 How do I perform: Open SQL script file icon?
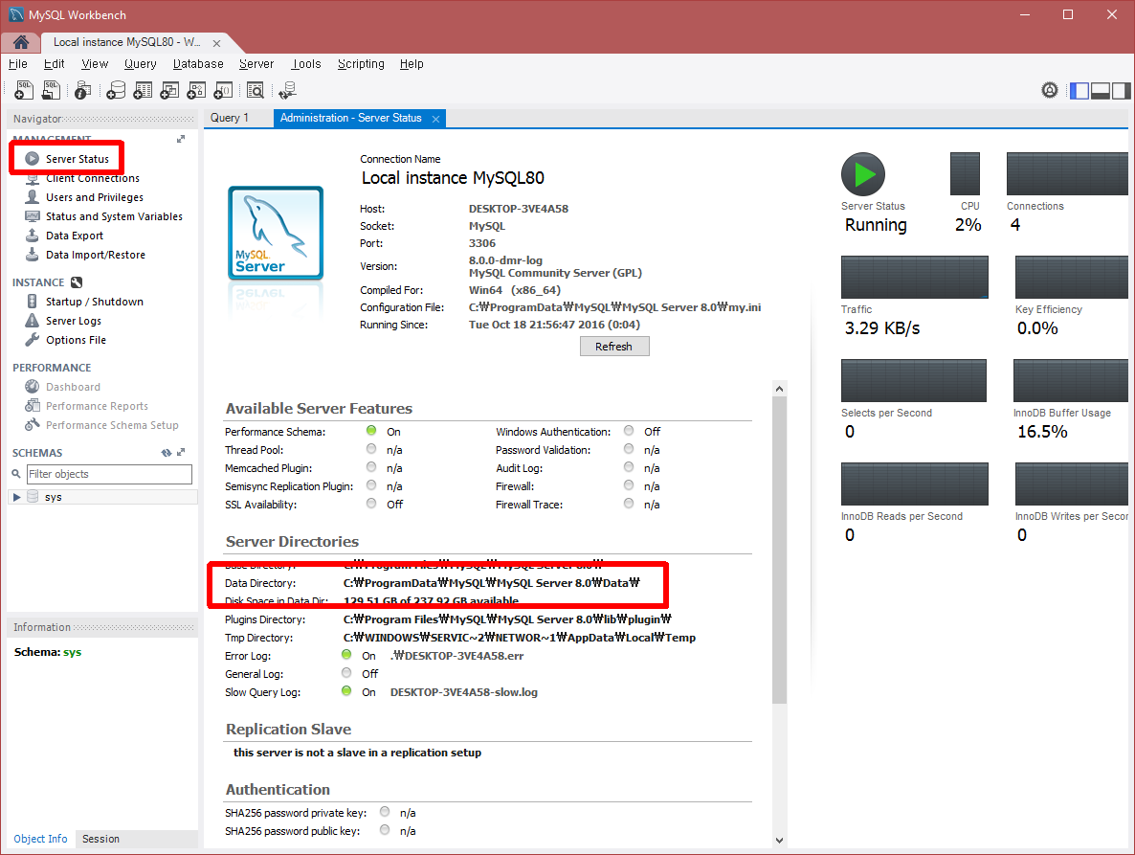[52, 90]
